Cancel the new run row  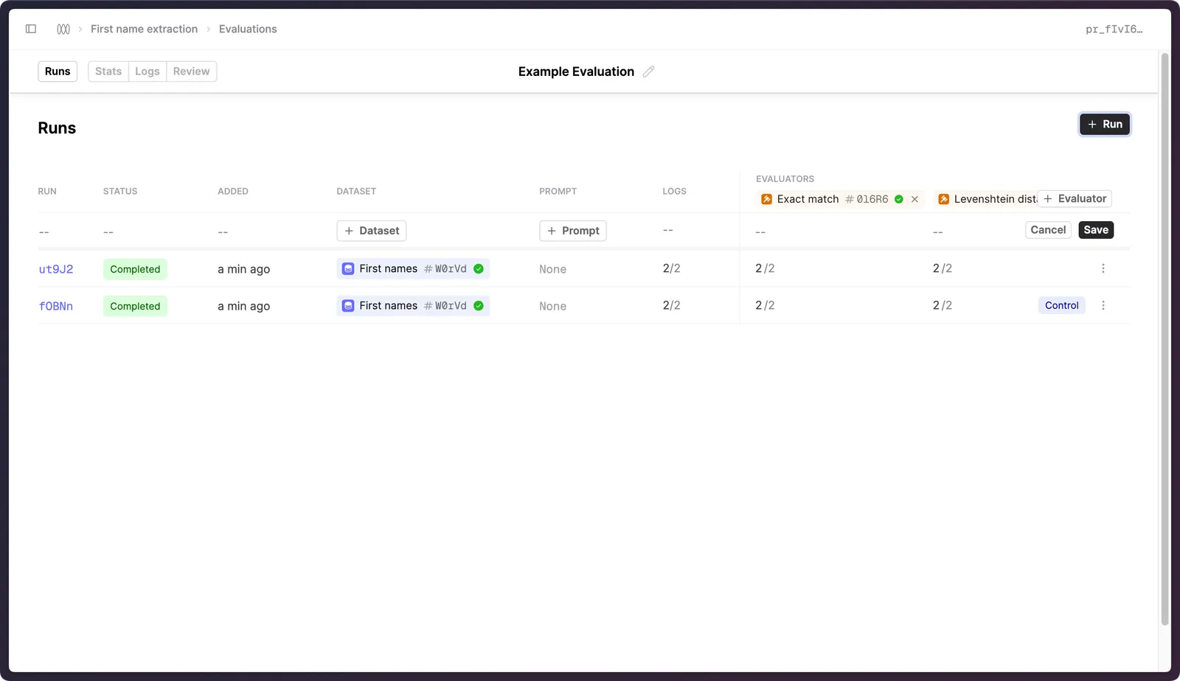[x=1048, y=230]
